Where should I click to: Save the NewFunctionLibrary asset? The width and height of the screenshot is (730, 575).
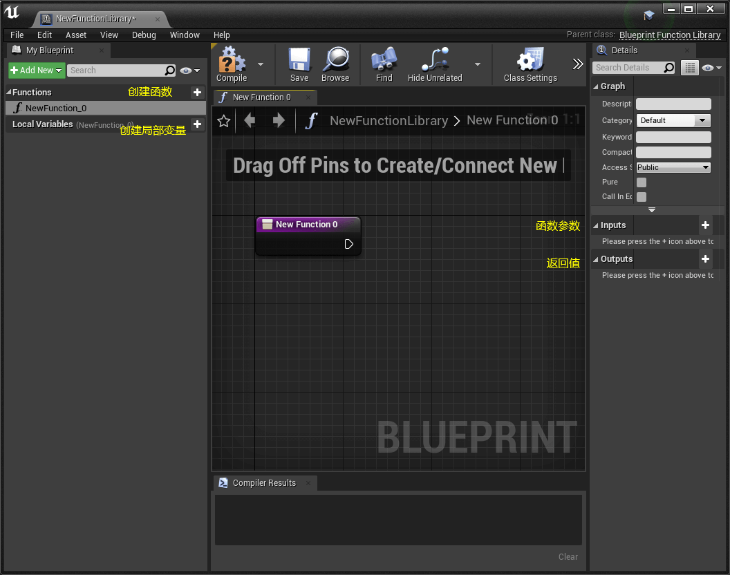pos(299,64)
